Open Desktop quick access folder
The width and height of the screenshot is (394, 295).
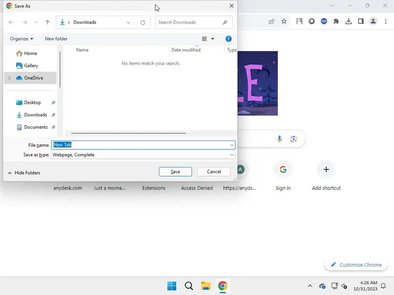pyautogui.click(x=30, y=102)
